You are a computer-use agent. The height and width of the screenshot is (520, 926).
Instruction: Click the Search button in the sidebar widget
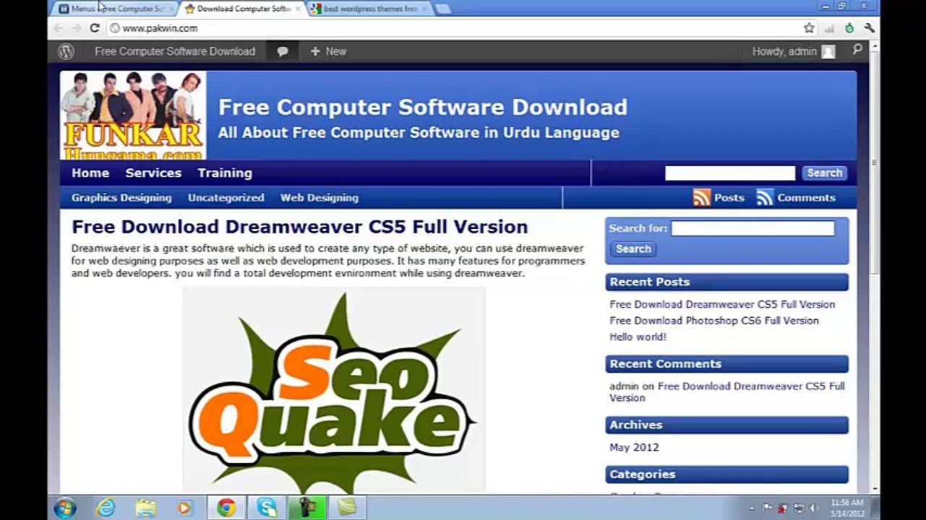[633, 248]
